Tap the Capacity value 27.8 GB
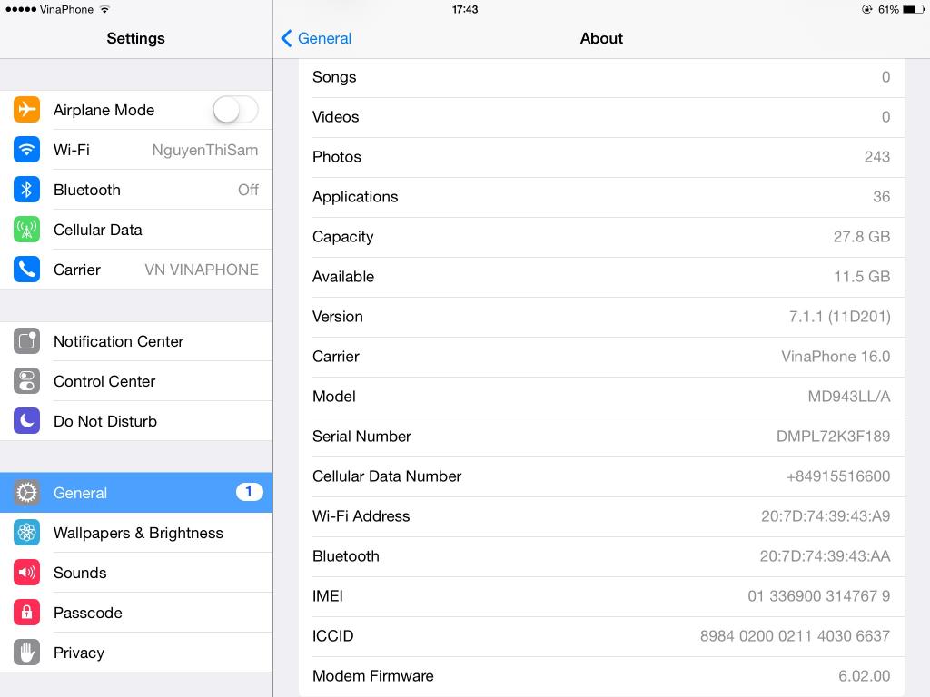930x697 pixels. point(862,237)
